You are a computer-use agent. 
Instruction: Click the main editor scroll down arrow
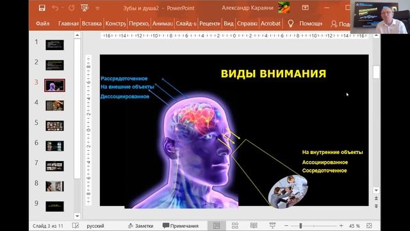coord(376,190)
